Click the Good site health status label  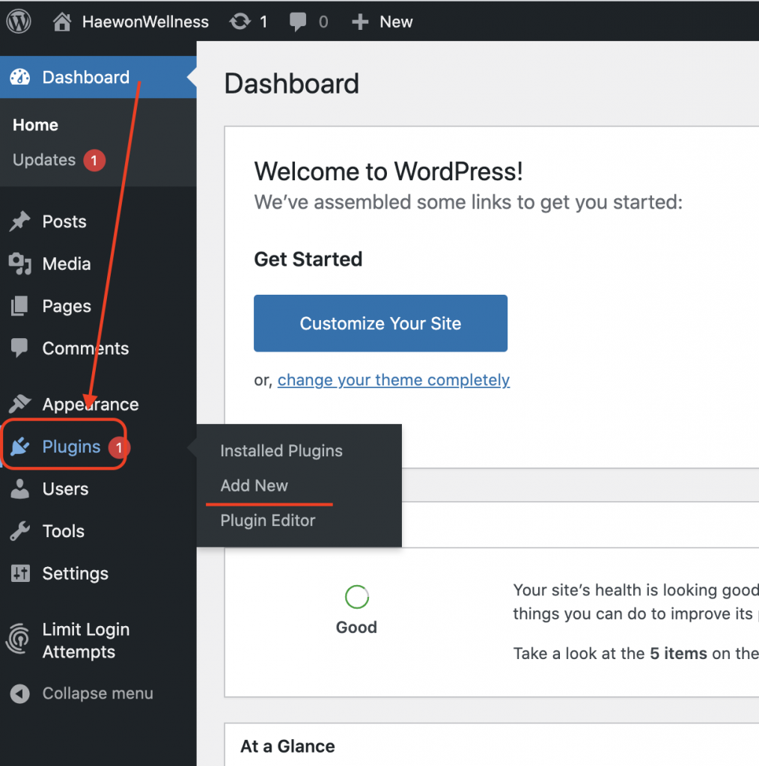click(356, 628)
